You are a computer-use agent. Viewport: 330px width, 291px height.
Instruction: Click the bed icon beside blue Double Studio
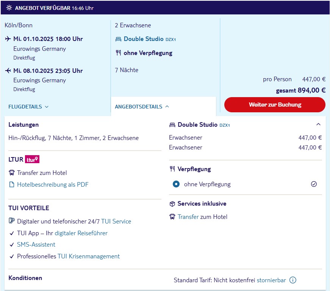[x=118, y=39]
